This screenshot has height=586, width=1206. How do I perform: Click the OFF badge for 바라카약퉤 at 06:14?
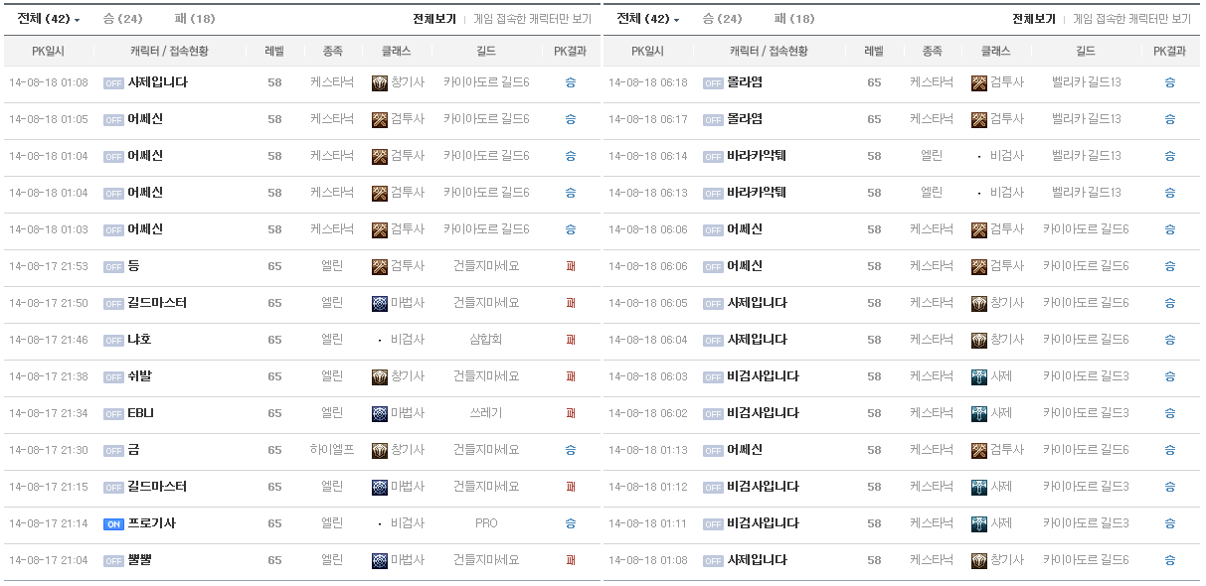(x=713, y=157)
